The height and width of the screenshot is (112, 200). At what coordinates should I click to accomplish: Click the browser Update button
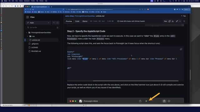pyautogui.click(x=187, y=9)
